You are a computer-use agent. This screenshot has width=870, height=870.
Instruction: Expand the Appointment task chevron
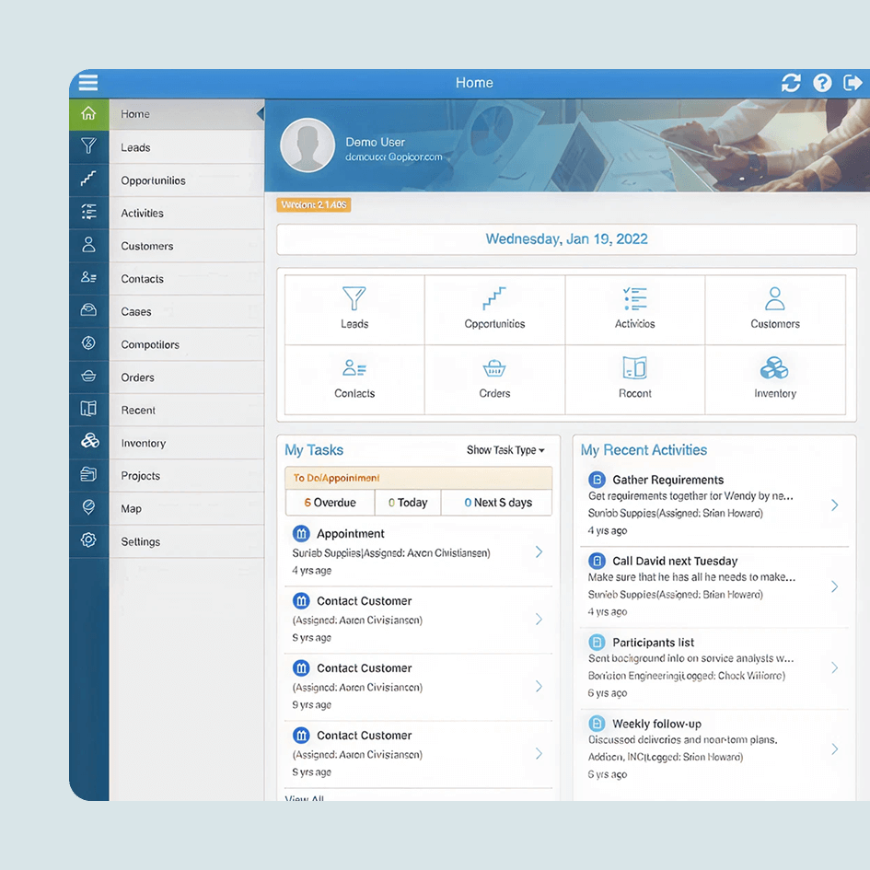click(539, 552)
